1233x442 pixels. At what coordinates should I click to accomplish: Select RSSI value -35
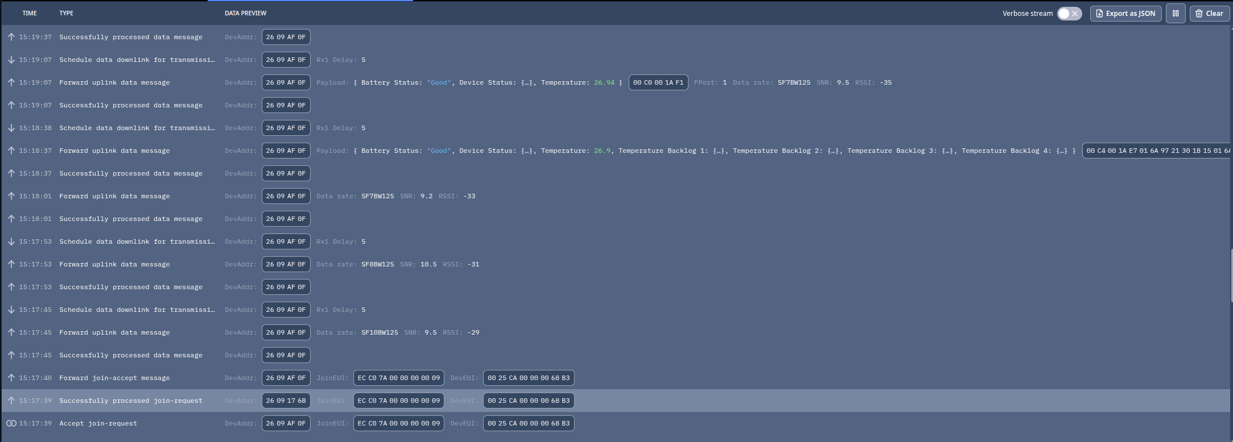tap(886, 82)
